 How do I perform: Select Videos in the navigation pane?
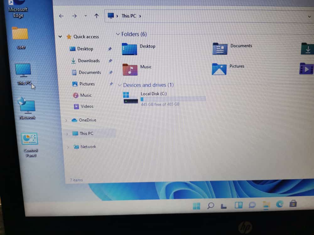point(87,106)
